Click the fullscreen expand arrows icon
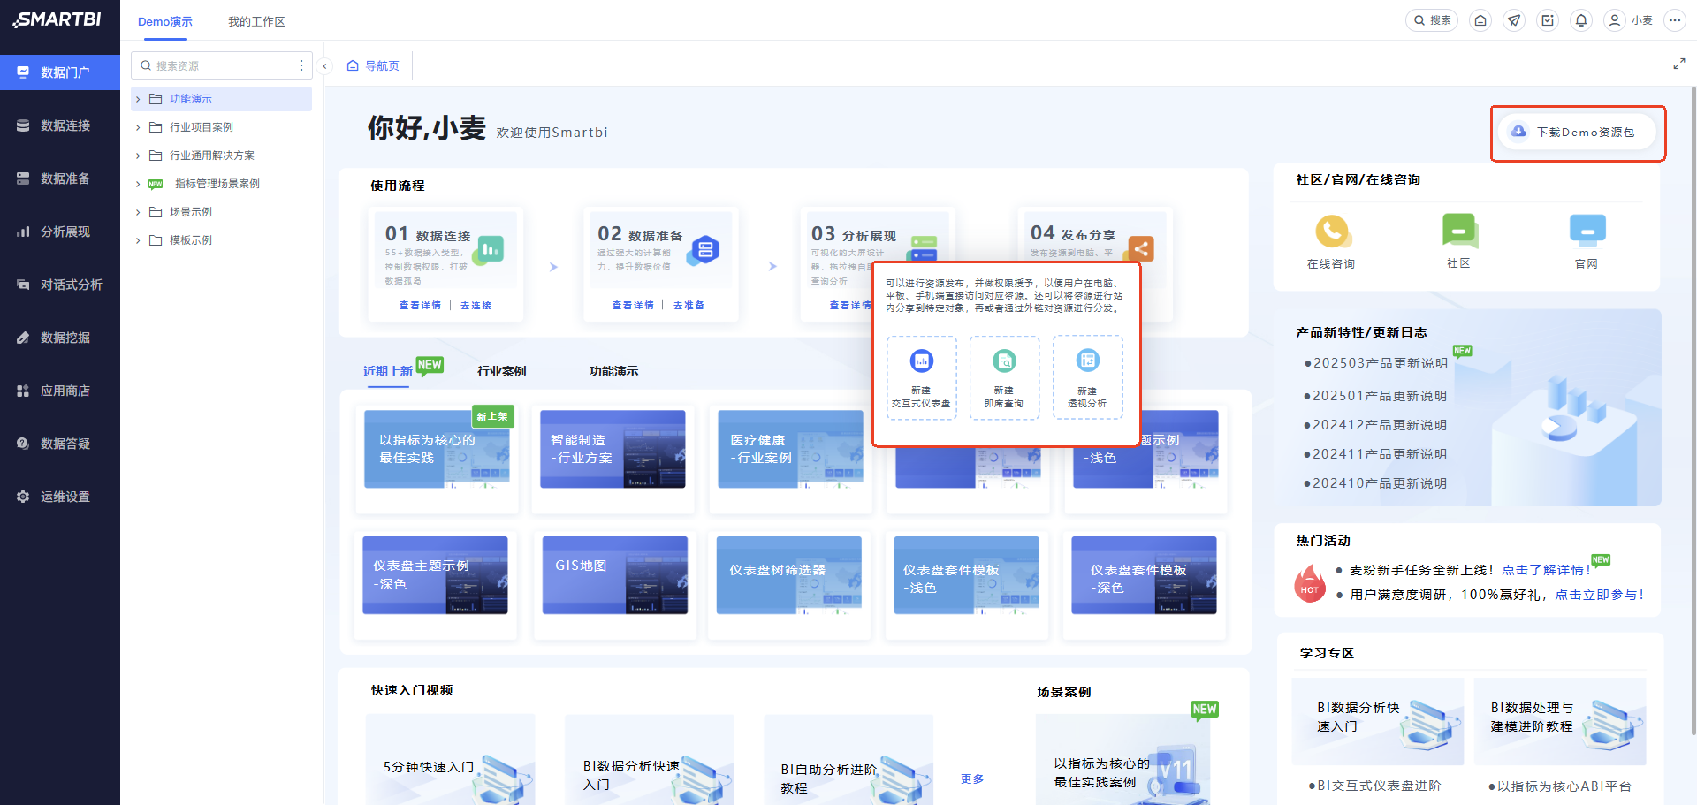The height and width of the screenshot is (805, 1697). tap(1678, 64)
